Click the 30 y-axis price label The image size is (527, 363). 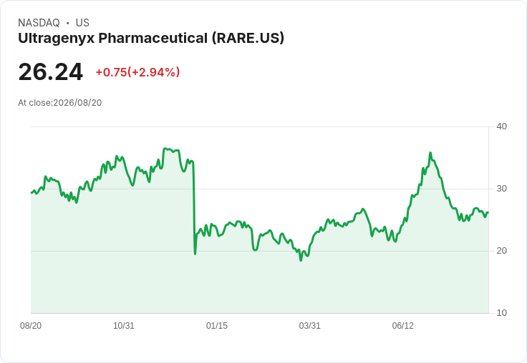pos(501,189)
